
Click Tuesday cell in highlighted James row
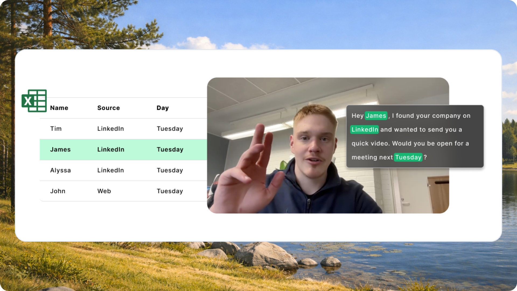coord(170,149)
